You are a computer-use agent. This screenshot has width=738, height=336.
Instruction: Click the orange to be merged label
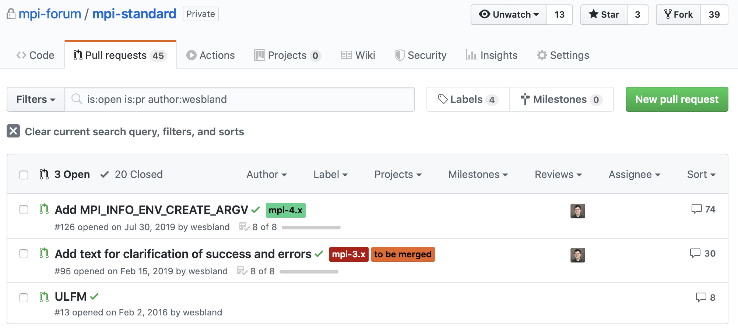[403, 254]
